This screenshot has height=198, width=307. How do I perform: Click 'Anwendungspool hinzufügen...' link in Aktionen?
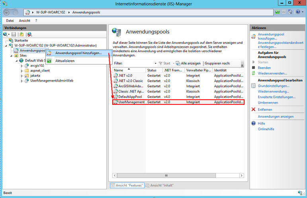coord(271,36)
